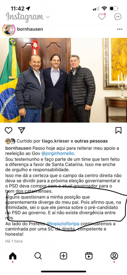The image size is (127, 275).
Task: Open the Reels tab
Action: click(x=89, y=256)
